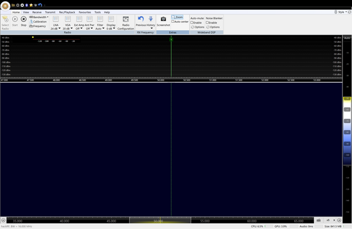Image resolution: width=352 pixels, height=229 pixels.
Task: Click the Auto button above the level scale
Action: pyautogui.click(x=347, y=38)
